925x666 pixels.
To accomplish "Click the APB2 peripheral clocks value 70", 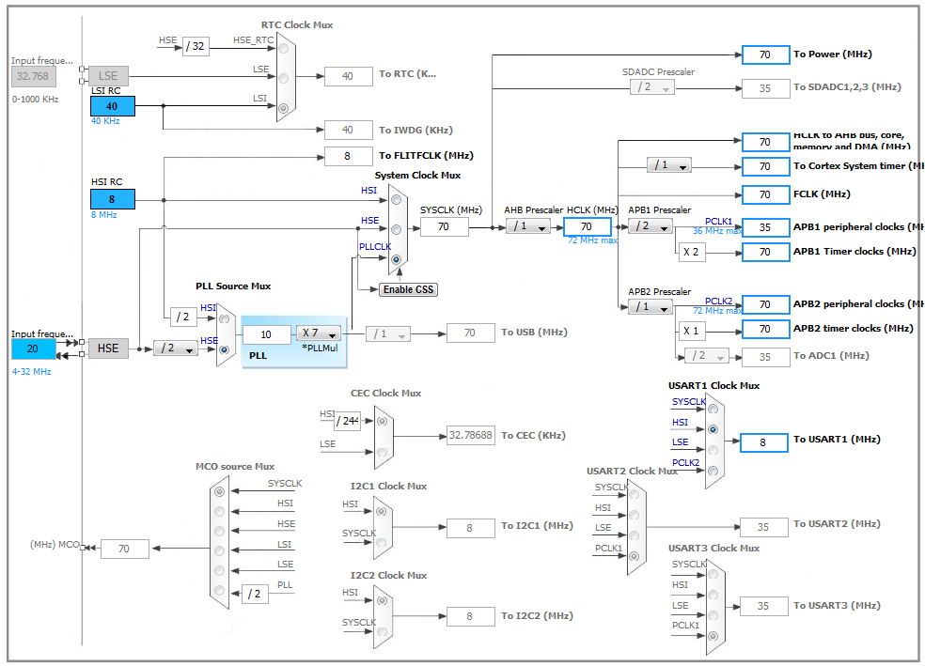I will pos(766,304).
